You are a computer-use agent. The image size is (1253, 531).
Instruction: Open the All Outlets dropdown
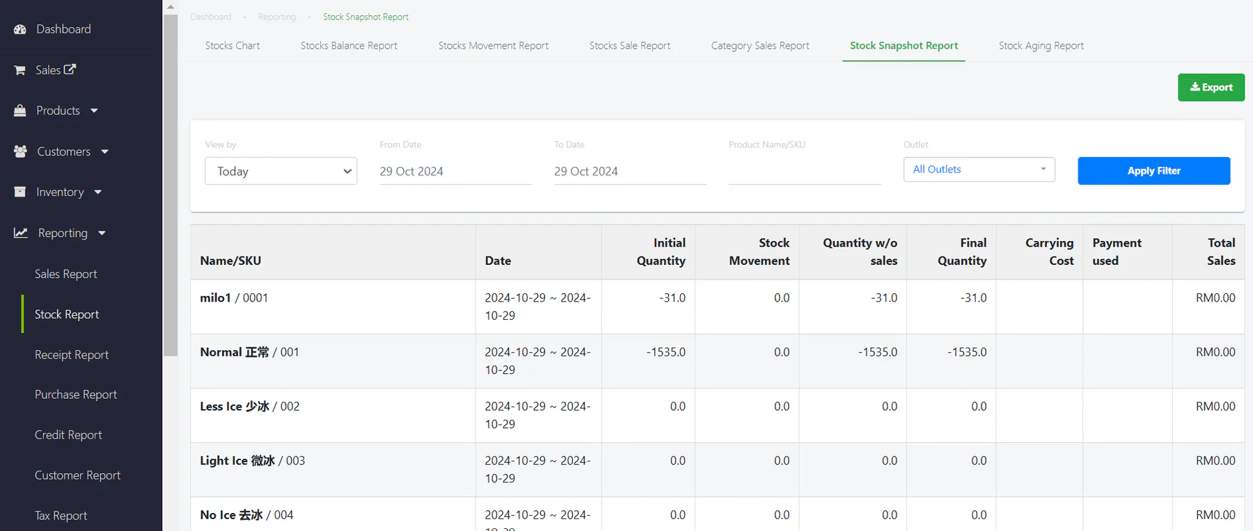(x=979, y=170)
